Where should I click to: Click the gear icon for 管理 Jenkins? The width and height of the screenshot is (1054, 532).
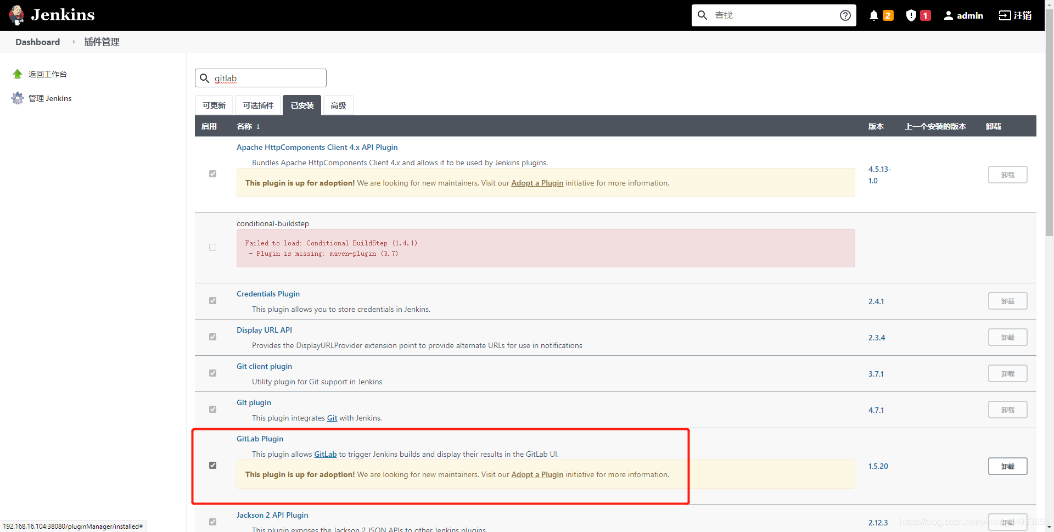18,98
